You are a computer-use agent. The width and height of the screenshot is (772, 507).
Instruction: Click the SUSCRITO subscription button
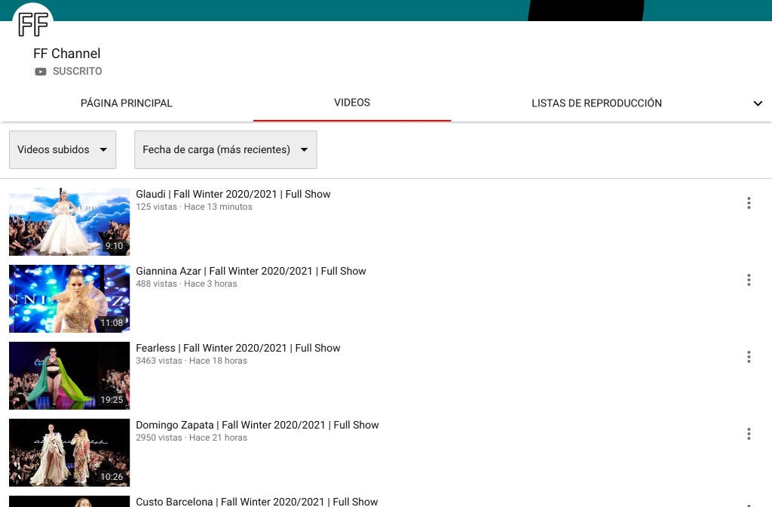pos(77,72)
